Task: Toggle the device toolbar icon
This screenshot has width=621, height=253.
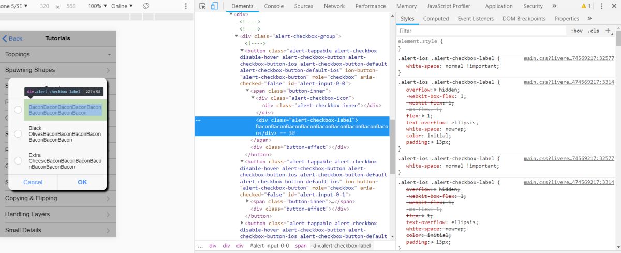Action: pyautogui.click(x=214, y=6)
